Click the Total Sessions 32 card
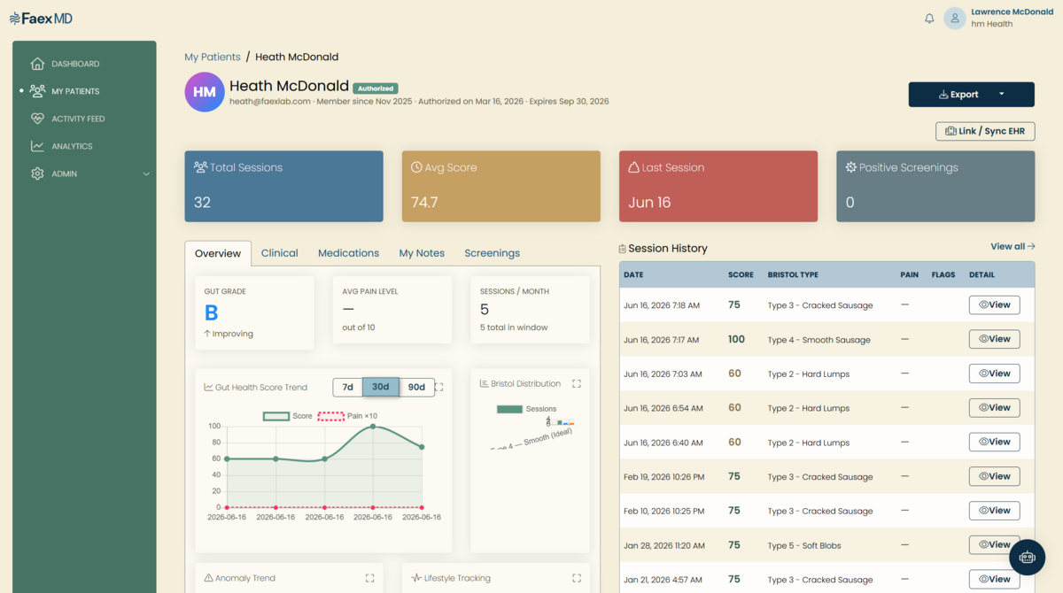 click(x=284, y=186)
